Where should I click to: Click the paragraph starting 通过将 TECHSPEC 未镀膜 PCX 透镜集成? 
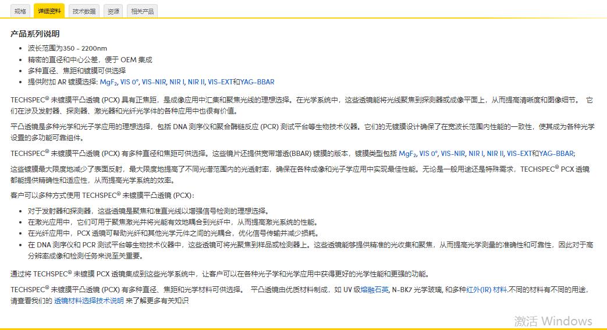point(220,274)
